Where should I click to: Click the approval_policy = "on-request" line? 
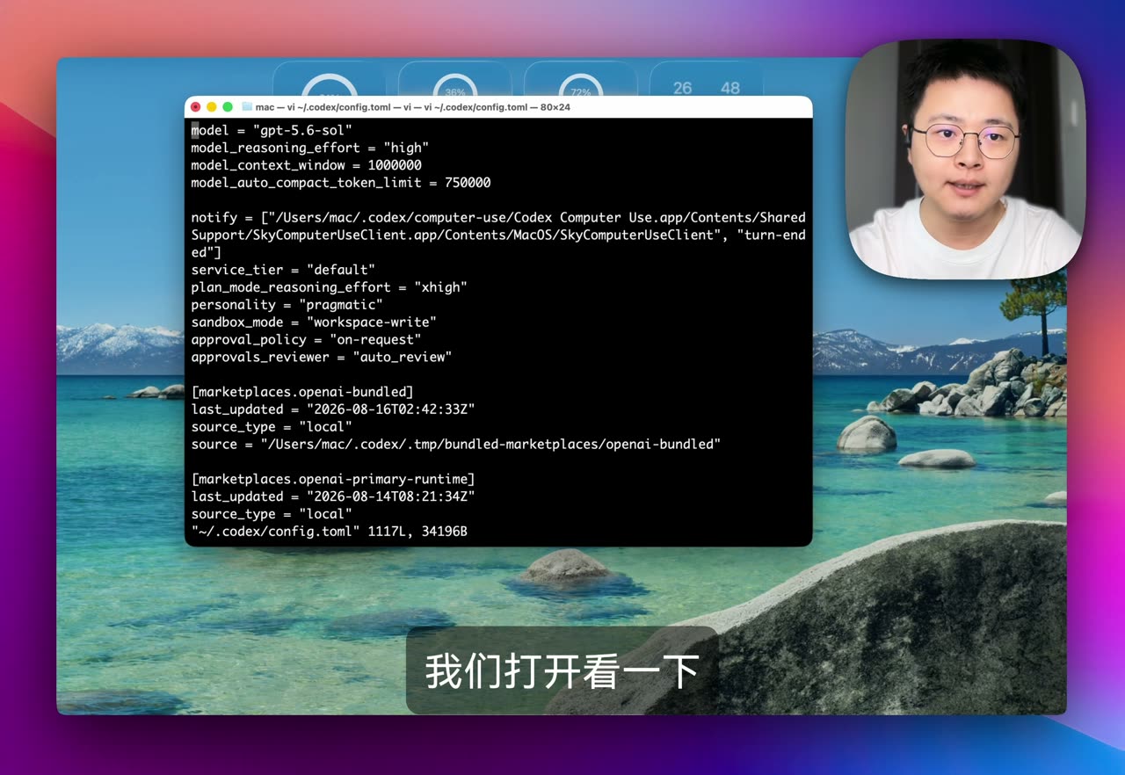click(x=307, y=340)
